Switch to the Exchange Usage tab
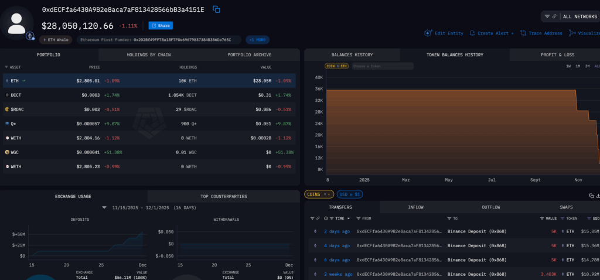 pos(73,197)
